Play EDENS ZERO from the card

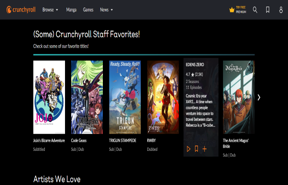tap(188, 149)
